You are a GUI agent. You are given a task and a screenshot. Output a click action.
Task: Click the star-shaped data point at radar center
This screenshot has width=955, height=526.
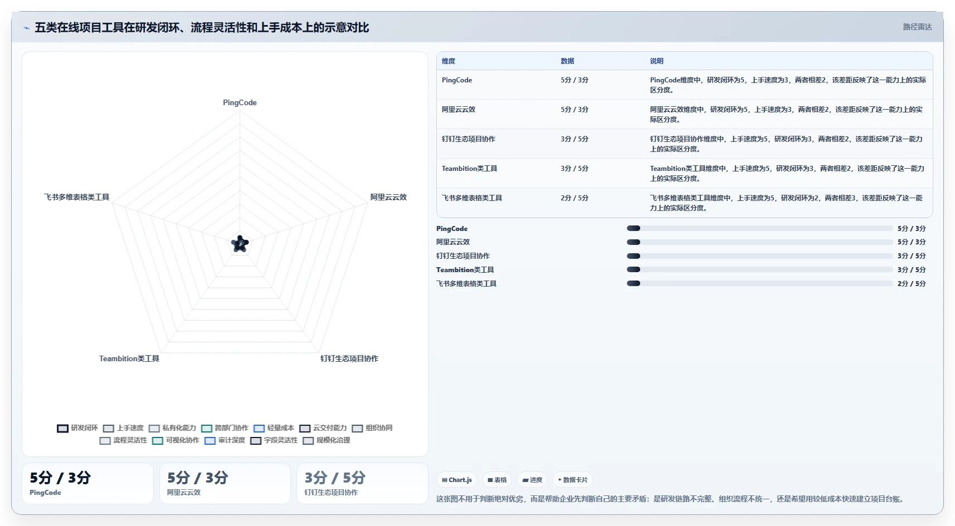(240, 243)
